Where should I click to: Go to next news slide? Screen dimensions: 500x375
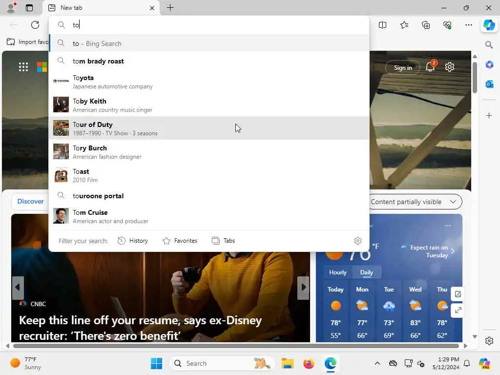coord(304,287)
